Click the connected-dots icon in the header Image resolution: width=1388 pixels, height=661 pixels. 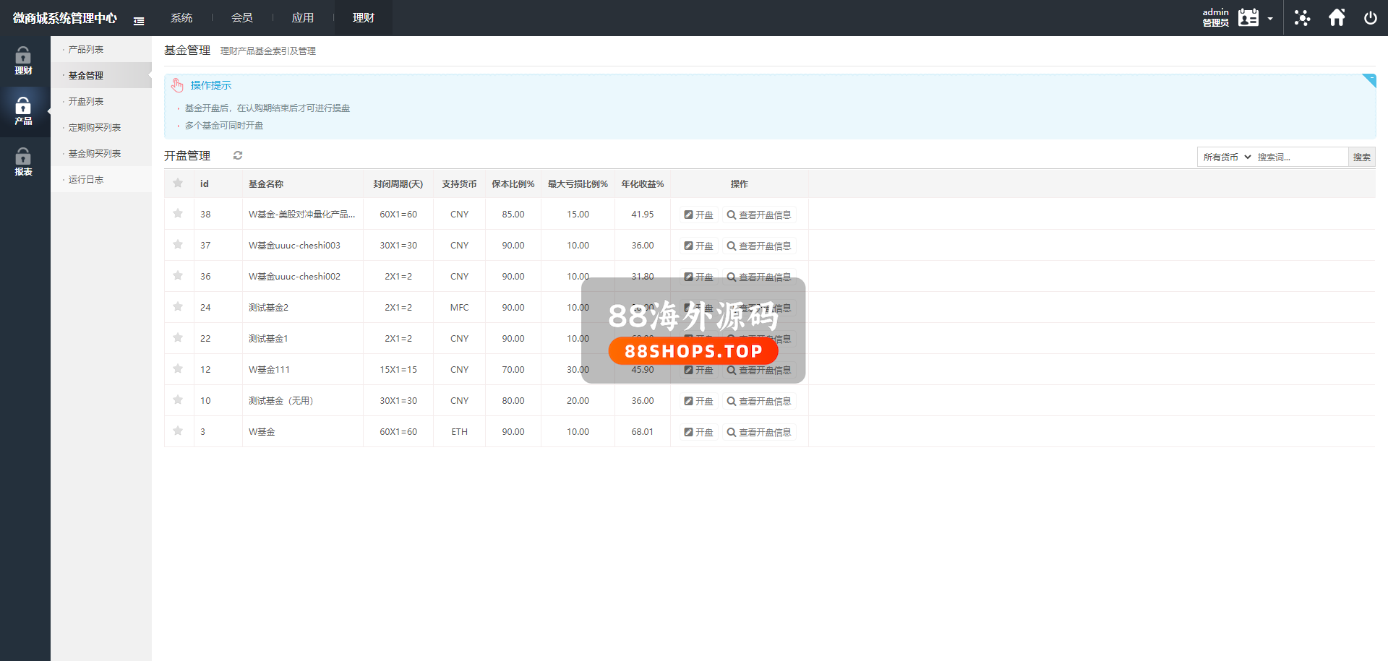coord(1302,18)
